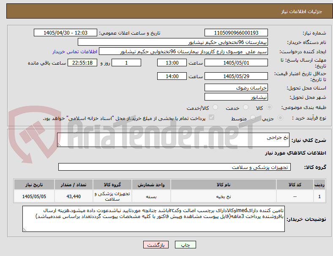Click the توضیحات خریدار label

(x=306, y=219)
